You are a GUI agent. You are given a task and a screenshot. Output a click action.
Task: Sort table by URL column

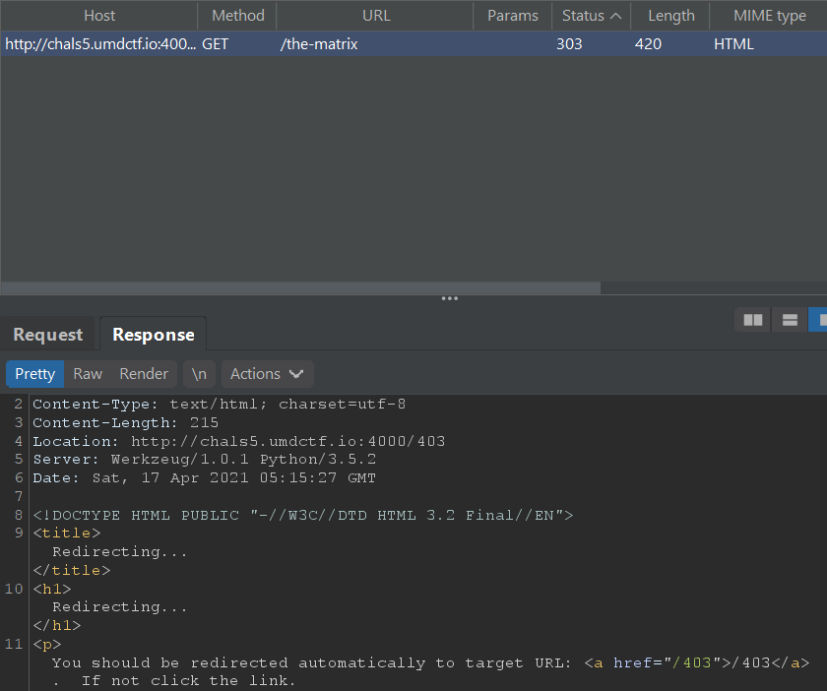pyautogui.click(x=376, y=16)
